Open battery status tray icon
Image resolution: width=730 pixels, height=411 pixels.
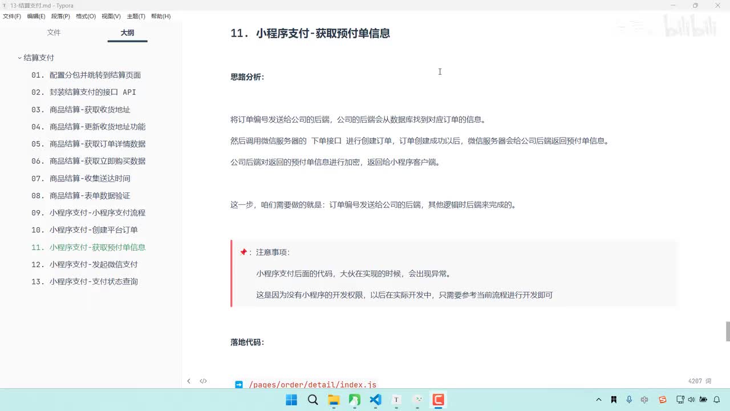click(703, 400)
